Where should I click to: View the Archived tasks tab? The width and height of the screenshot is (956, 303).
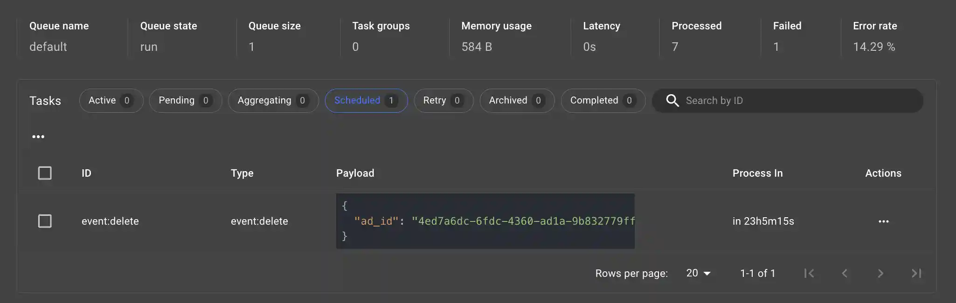coord(517,101)
